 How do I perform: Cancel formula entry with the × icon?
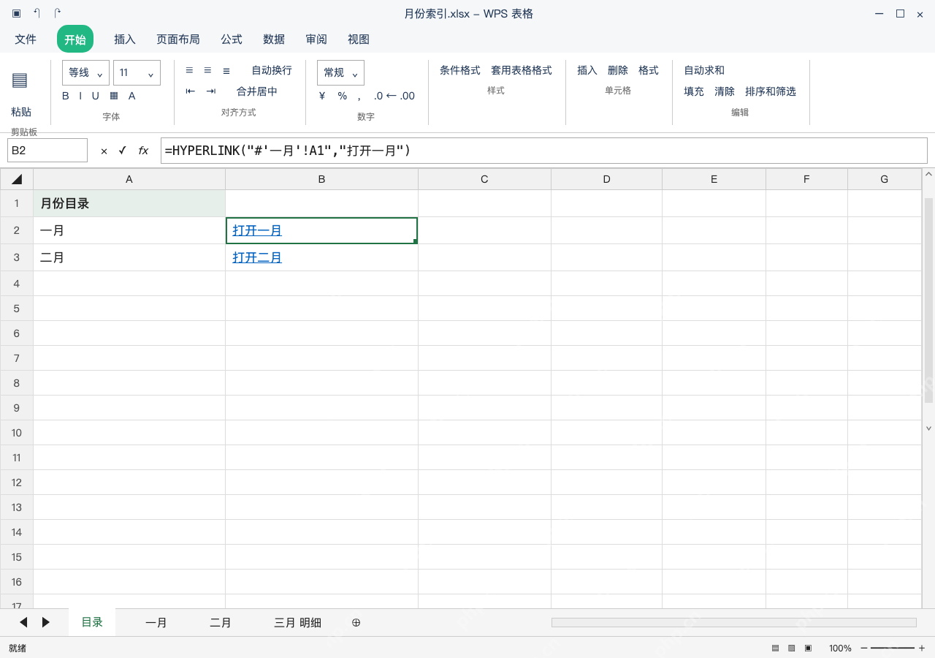coord(104,151)
